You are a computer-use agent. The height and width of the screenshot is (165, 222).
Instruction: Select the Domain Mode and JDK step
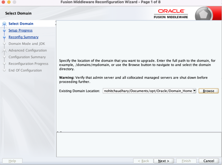coord(27,44)
